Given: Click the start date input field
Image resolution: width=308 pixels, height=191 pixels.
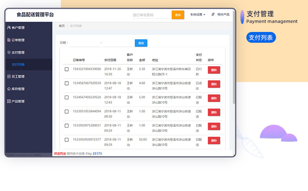Looking at the screenshot, I should tap(84, 43).
